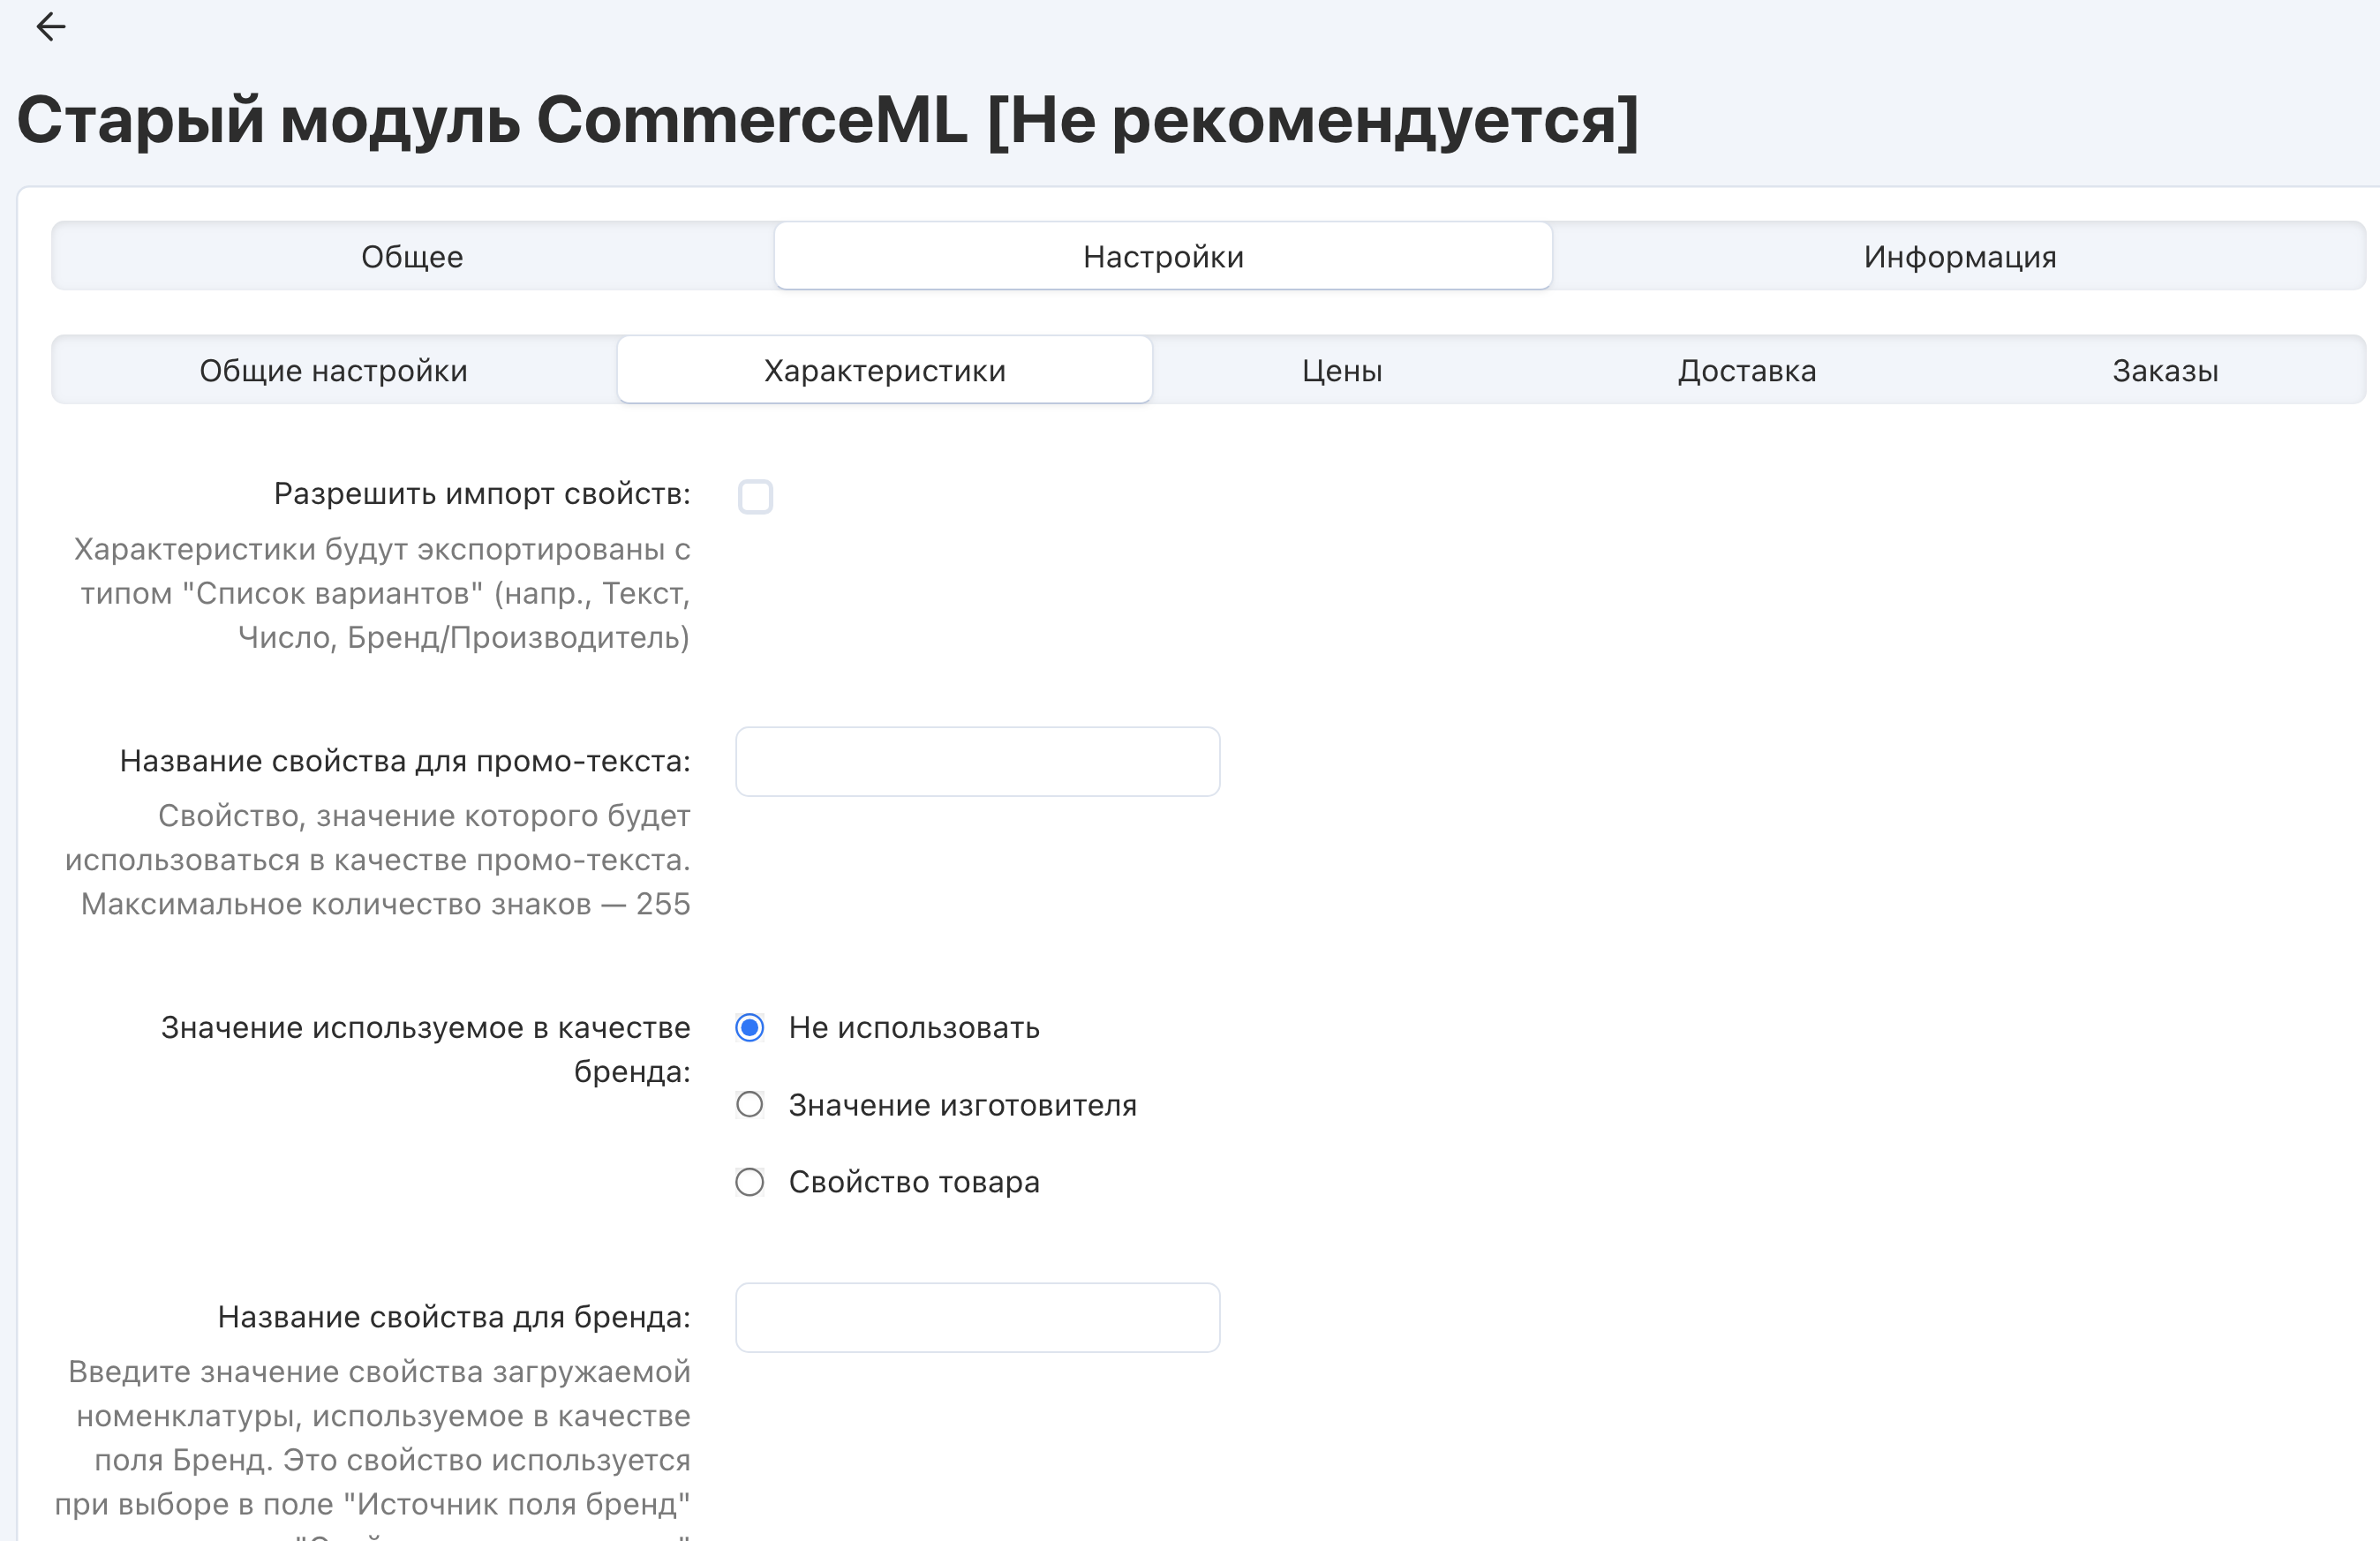2380x1541 pixels.
Task: Click the Название свойства для бренда label
Action: pyautogui.click(x=454, y=1317)
